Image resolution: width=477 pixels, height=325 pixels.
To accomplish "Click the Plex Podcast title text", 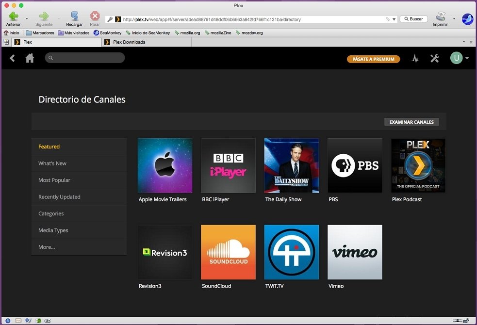I will coord(407,199).
